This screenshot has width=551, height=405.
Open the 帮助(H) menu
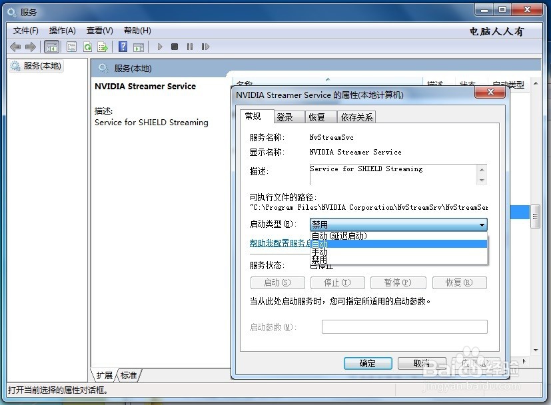[137, 31]
